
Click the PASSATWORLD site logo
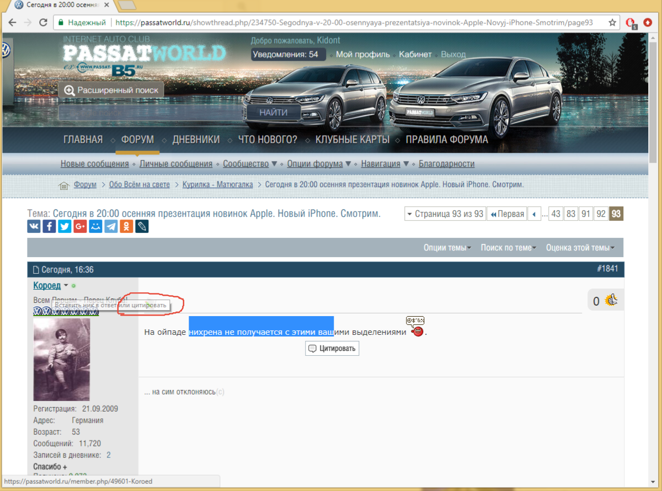click(x=145, y=54)
